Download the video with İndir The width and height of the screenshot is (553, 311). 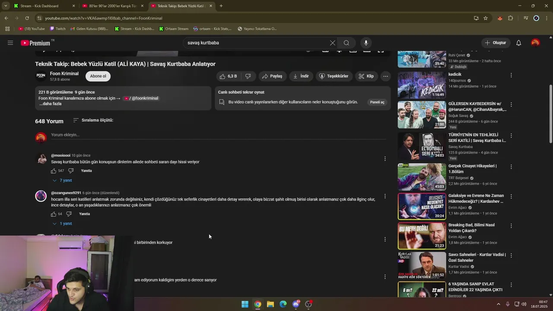pyautogui.click(x=301, y=76)
